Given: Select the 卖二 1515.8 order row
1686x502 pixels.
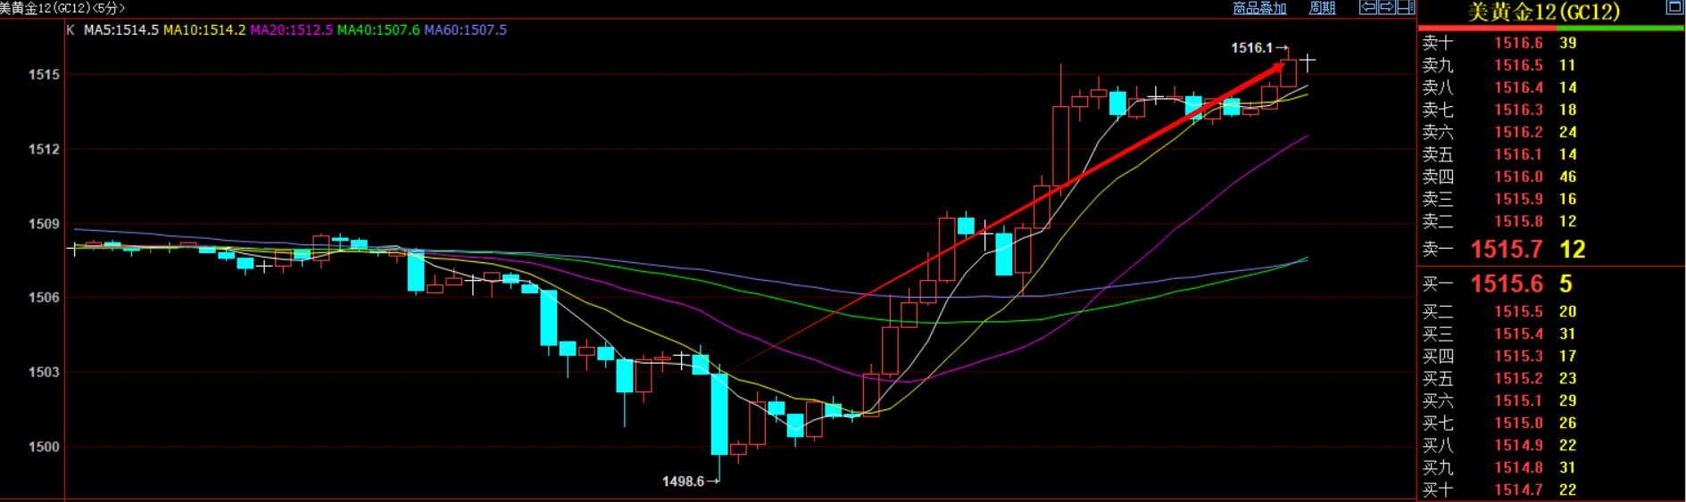Looking at the screenshot, I should (1551, 221).
